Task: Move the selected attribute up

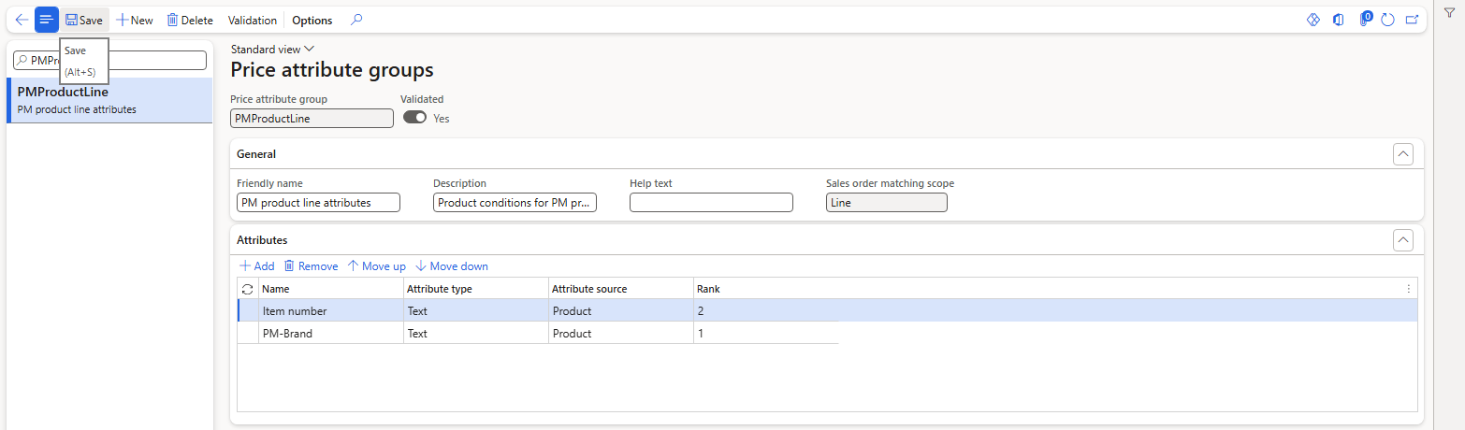Action: point(376,266)
